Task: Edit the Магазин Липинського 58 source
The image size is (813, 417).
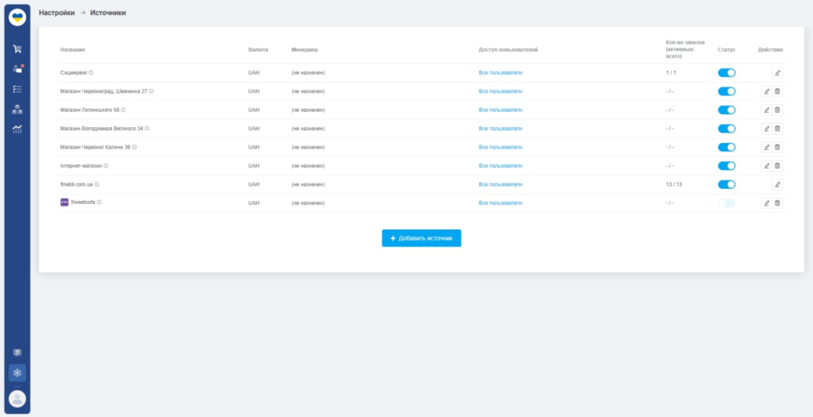Action: pos(766,110)
